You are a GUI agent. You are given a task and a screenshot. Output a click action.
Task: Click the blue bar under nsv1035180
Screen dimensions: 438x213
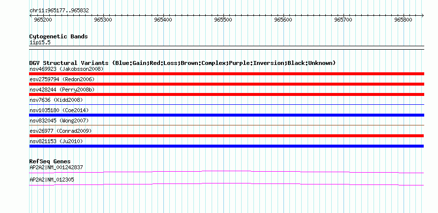click(226, 115)
